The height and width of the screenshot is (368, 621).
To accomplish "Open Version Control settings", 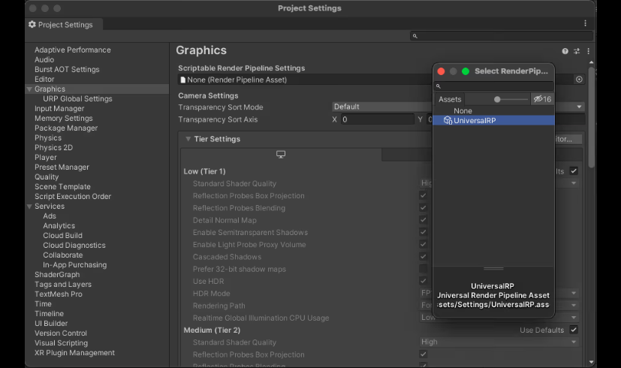I will tap(61, 333).
